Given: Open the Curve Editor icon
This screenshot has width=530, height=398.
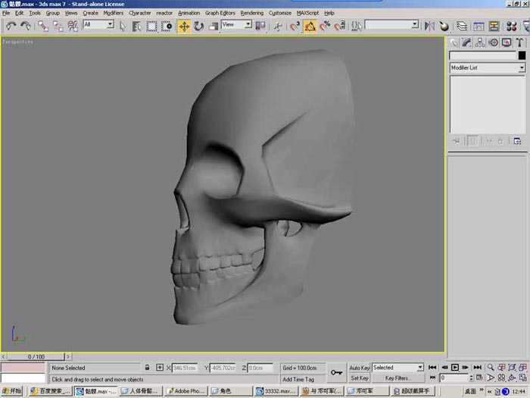Looking at the screenshot, I should (479, 26).
